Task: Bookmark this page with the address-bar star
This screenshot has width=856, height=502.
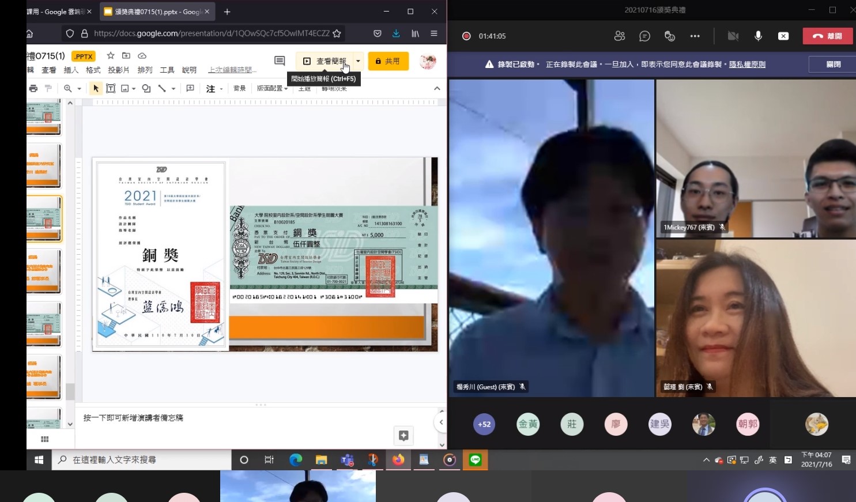Action: tap(337, 33)
